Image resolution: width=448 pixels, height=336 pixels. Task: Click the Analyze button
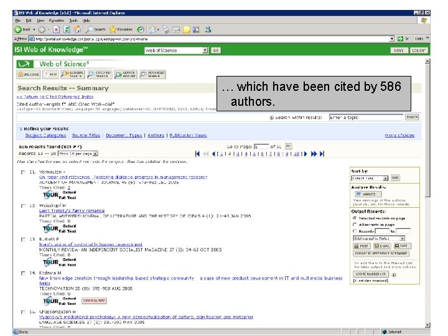click(x=368, y=194)
